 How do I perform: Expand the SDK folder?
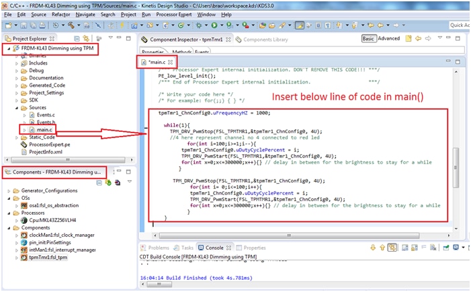(x=17, y=100)
